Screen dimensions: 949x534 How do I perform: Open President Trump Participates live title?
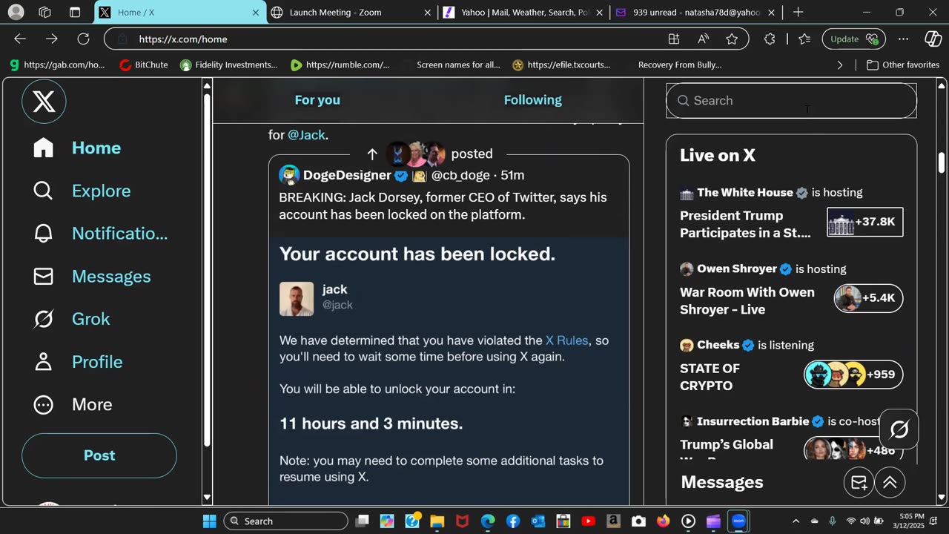click(x=745, y=224)
